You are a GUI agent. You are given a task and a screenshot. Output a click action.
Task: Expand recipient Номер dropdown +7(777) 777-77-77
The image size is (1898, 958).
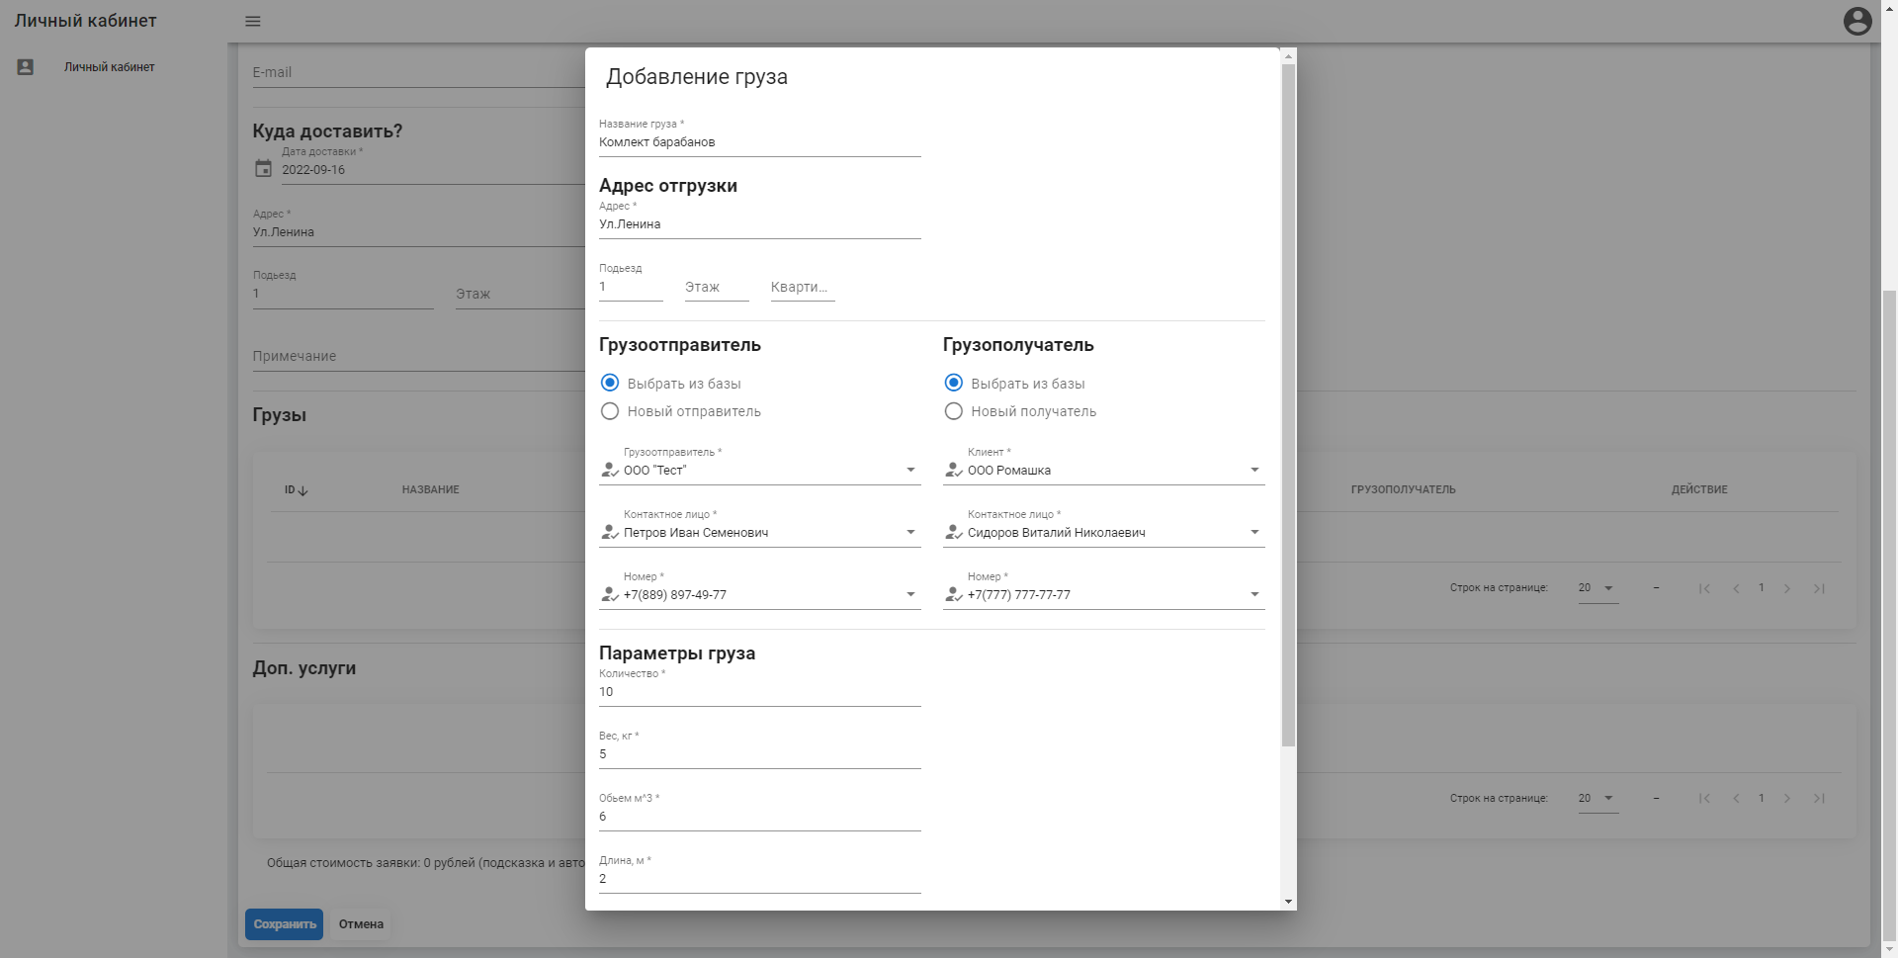(1254, 595)
